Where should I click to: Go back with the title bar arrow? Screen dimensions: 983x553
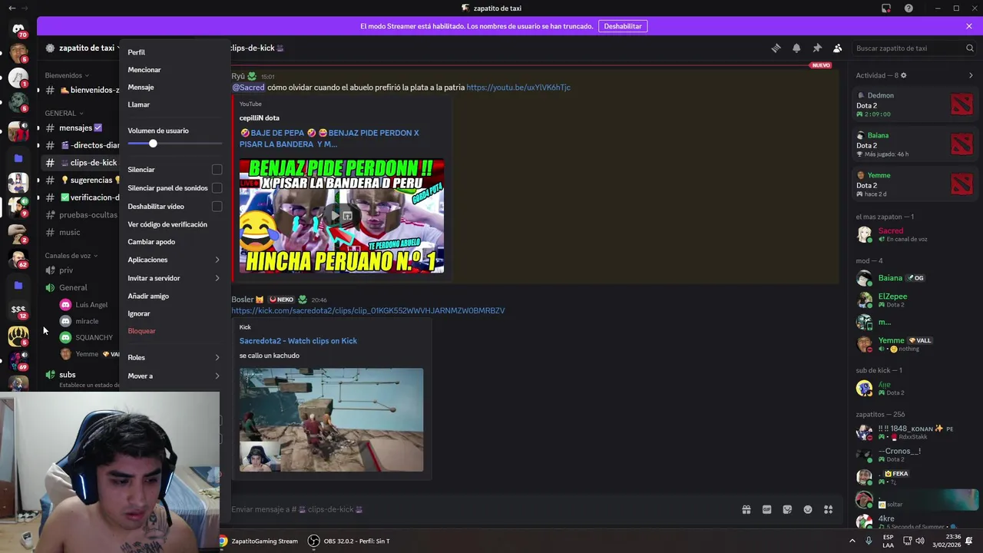[x=11, y=8]
